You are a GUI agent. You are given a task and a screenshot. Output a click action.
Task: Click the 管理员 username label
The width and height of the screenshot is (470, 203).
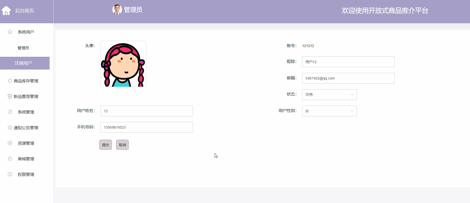[x=133, y=10]
